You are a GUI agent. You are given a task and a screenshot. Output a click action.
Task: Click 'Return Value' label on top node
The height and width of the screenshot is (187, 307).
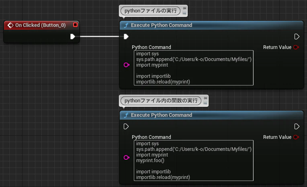click(277, 47)
